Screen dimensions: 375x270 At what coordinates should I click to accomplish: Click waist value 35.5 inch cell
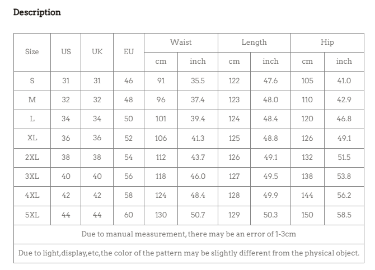click(198, 80)
